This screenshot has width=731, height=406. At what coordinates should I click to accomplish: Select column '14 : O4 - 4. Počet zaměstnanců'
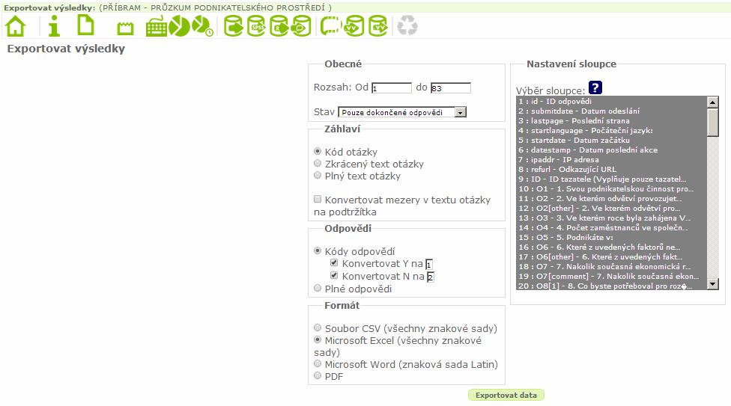(x=612, y=228)
